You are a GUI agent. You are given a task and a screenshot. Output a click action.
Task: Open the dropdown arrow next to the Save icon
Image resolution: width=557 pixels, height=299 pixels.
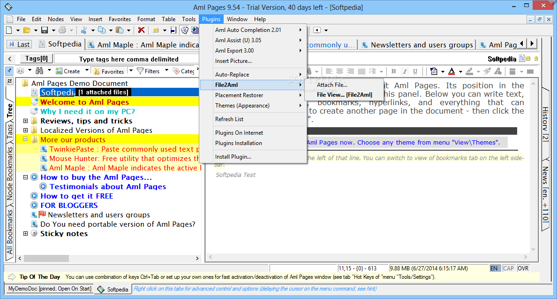coord(53,31)
